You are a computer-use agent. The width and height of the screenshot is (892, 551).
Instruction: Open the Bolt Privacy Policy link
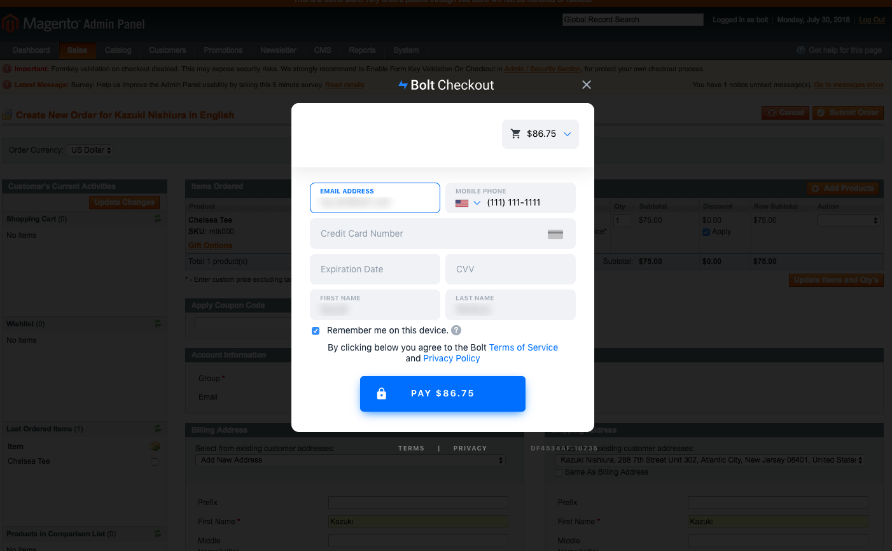[x=452, y=358]
